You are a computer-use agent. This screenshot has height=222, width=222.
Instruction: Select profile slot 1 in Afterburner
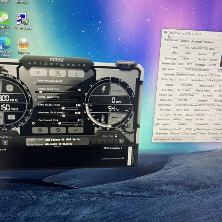94,141
